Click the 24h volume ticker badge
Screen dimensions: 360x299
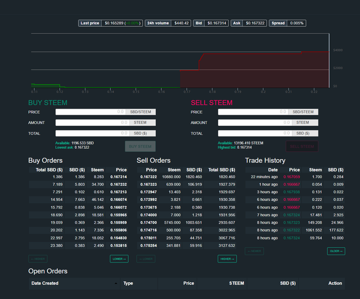point(168,23)
